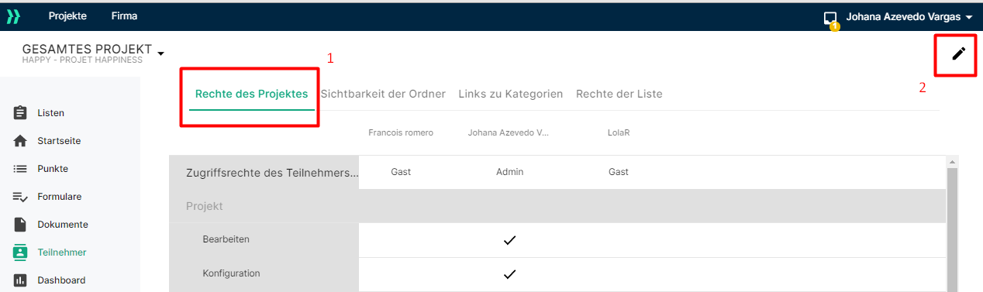Open the Firma menu item
The height and width of the screenshot is (292, 983).
point(124,15)
